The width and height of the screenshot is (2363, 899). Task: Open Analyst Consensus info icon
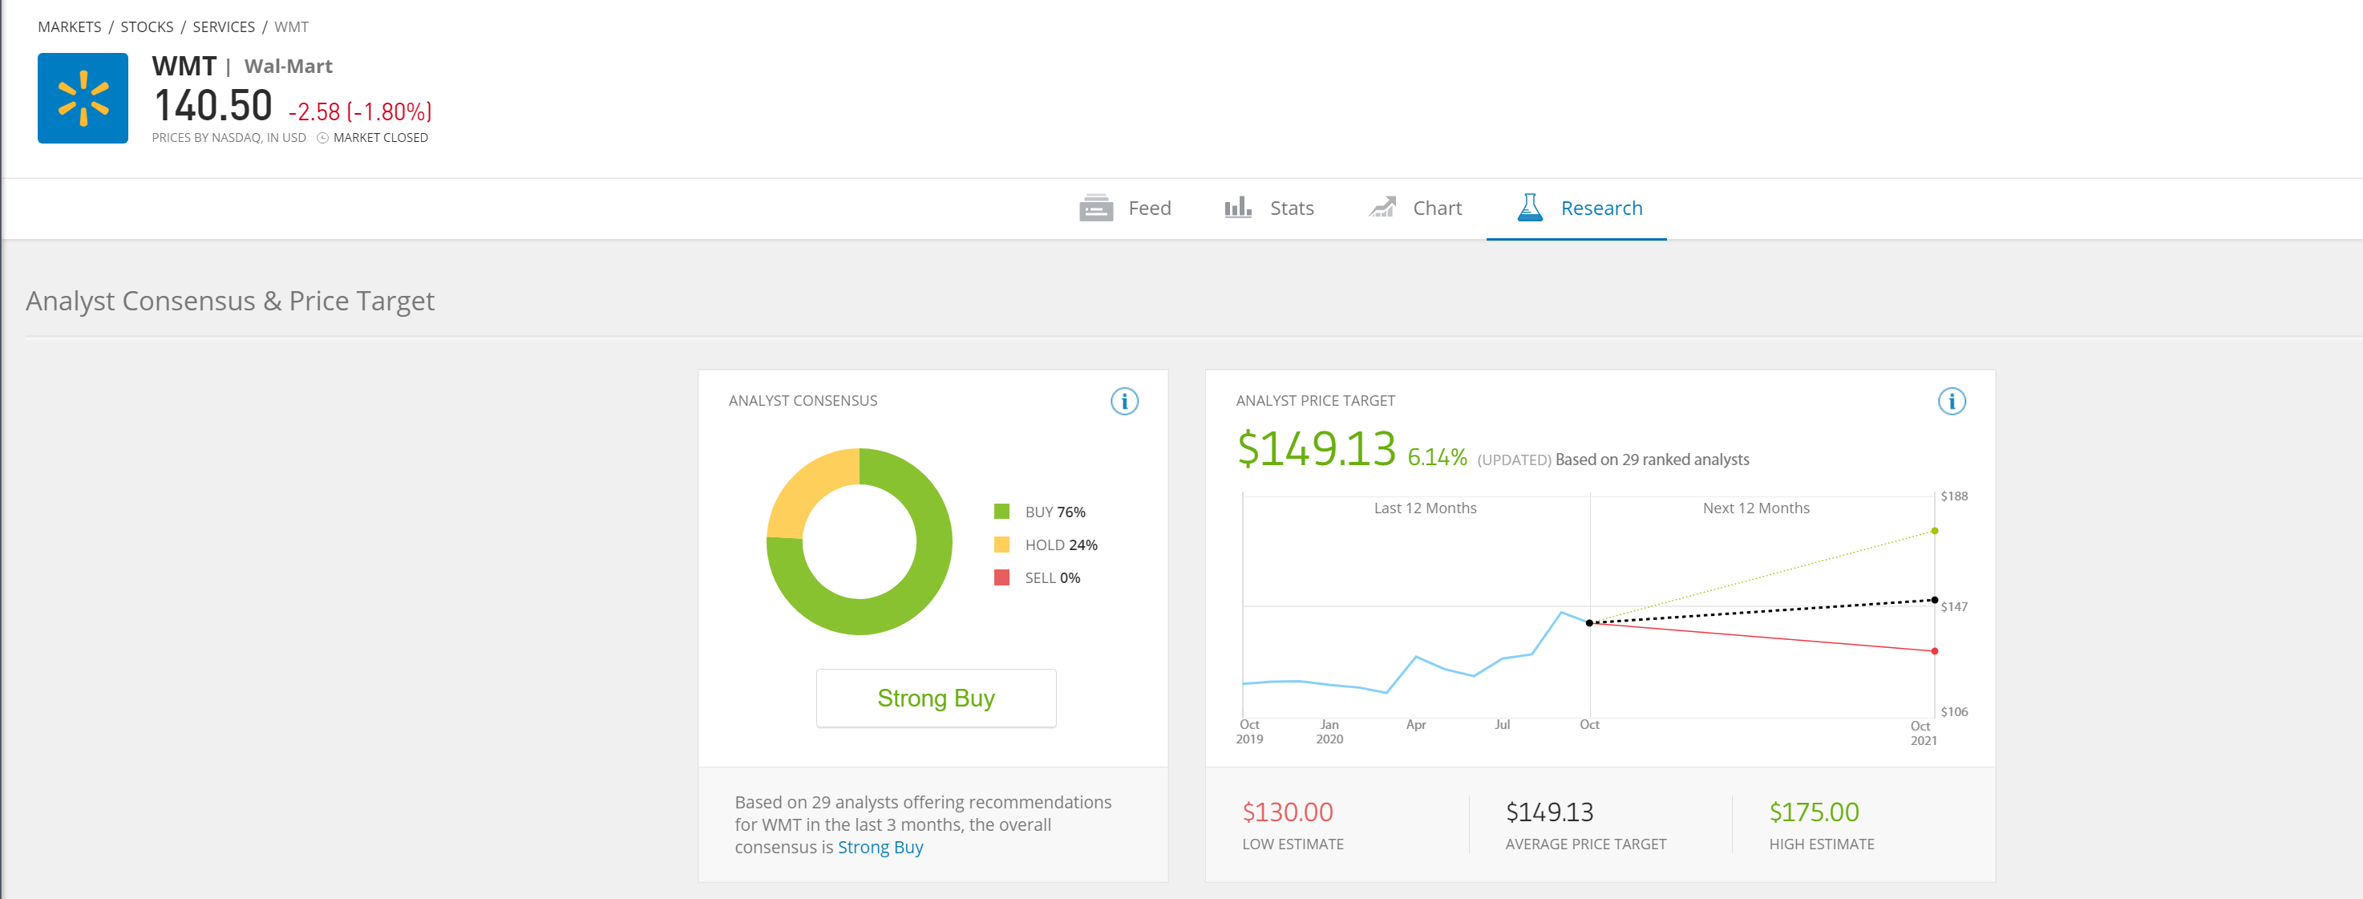coord(1123,401)
